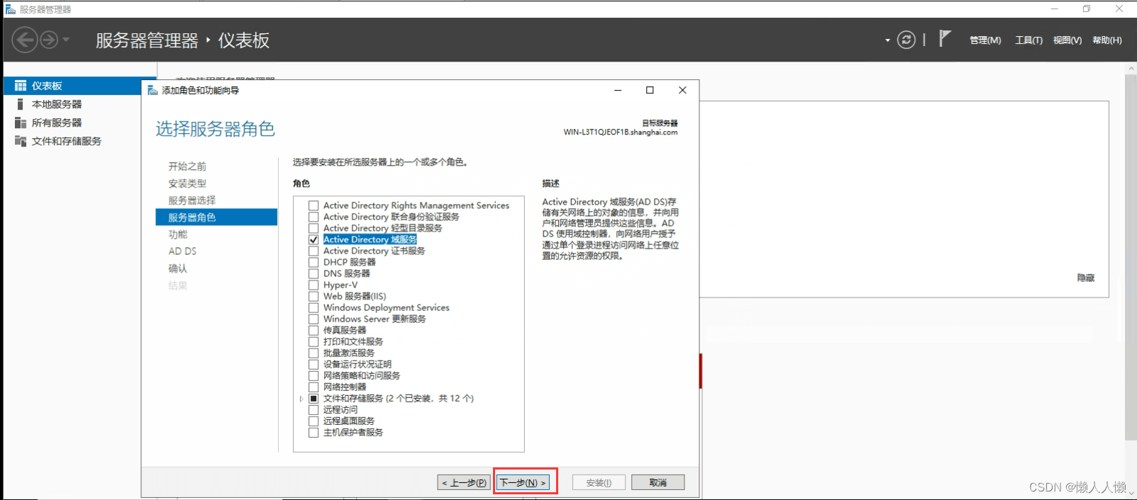Check the 设备运行状况证明 role
Image resolution: width=1137 pixels, height=500 pixels.
[x=314, y=364]
